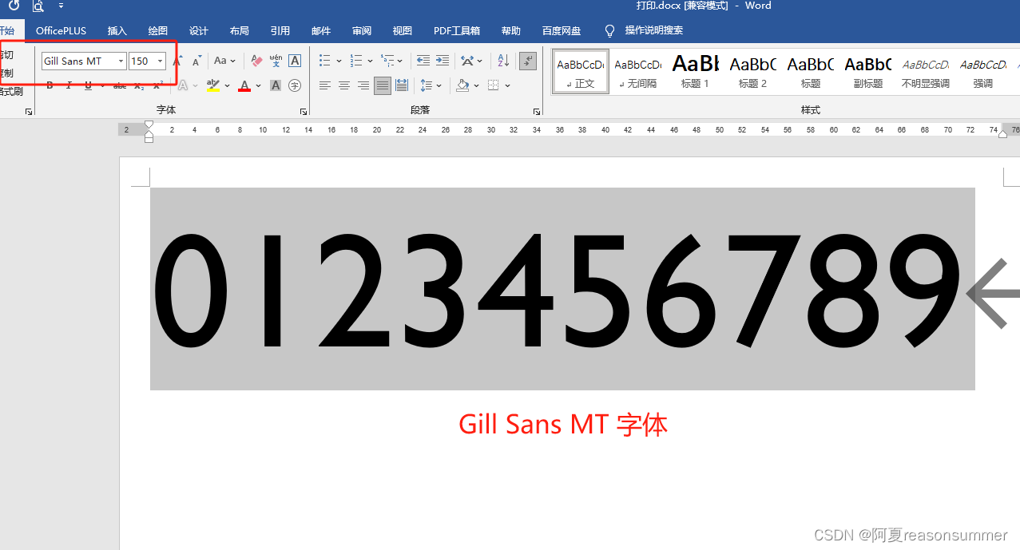Open the paragraph dialog launcher
This screenshot has height=550, width=1020.
pos(535,112)
